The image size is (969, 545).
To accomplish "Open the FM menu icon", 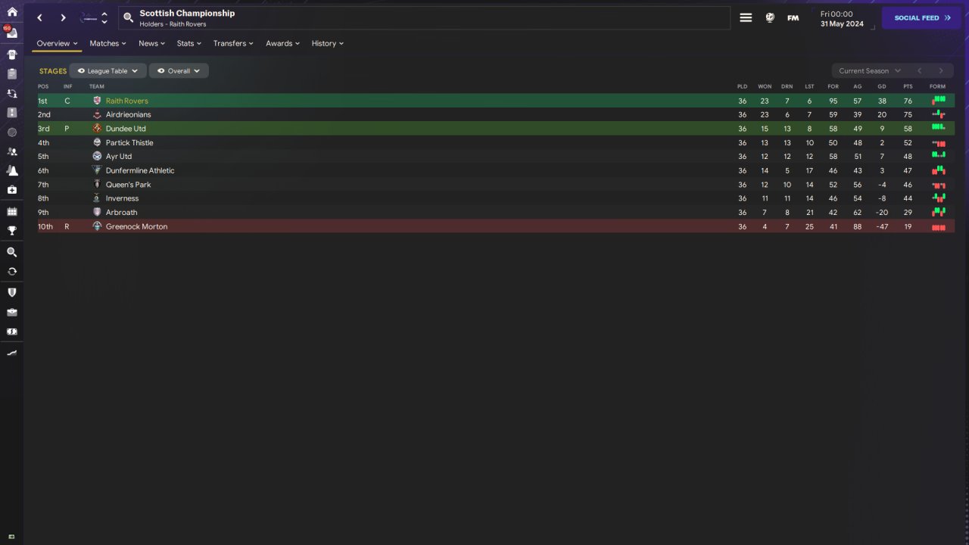I will coord(793,17).
